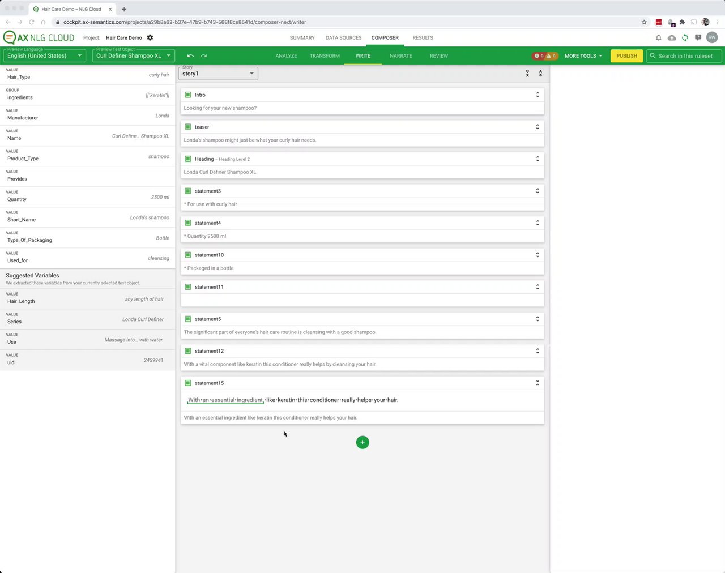The width and height of the screenshot is (725, 573).
Task: Open the Preview Language dropdown
Action: point(45,55)
